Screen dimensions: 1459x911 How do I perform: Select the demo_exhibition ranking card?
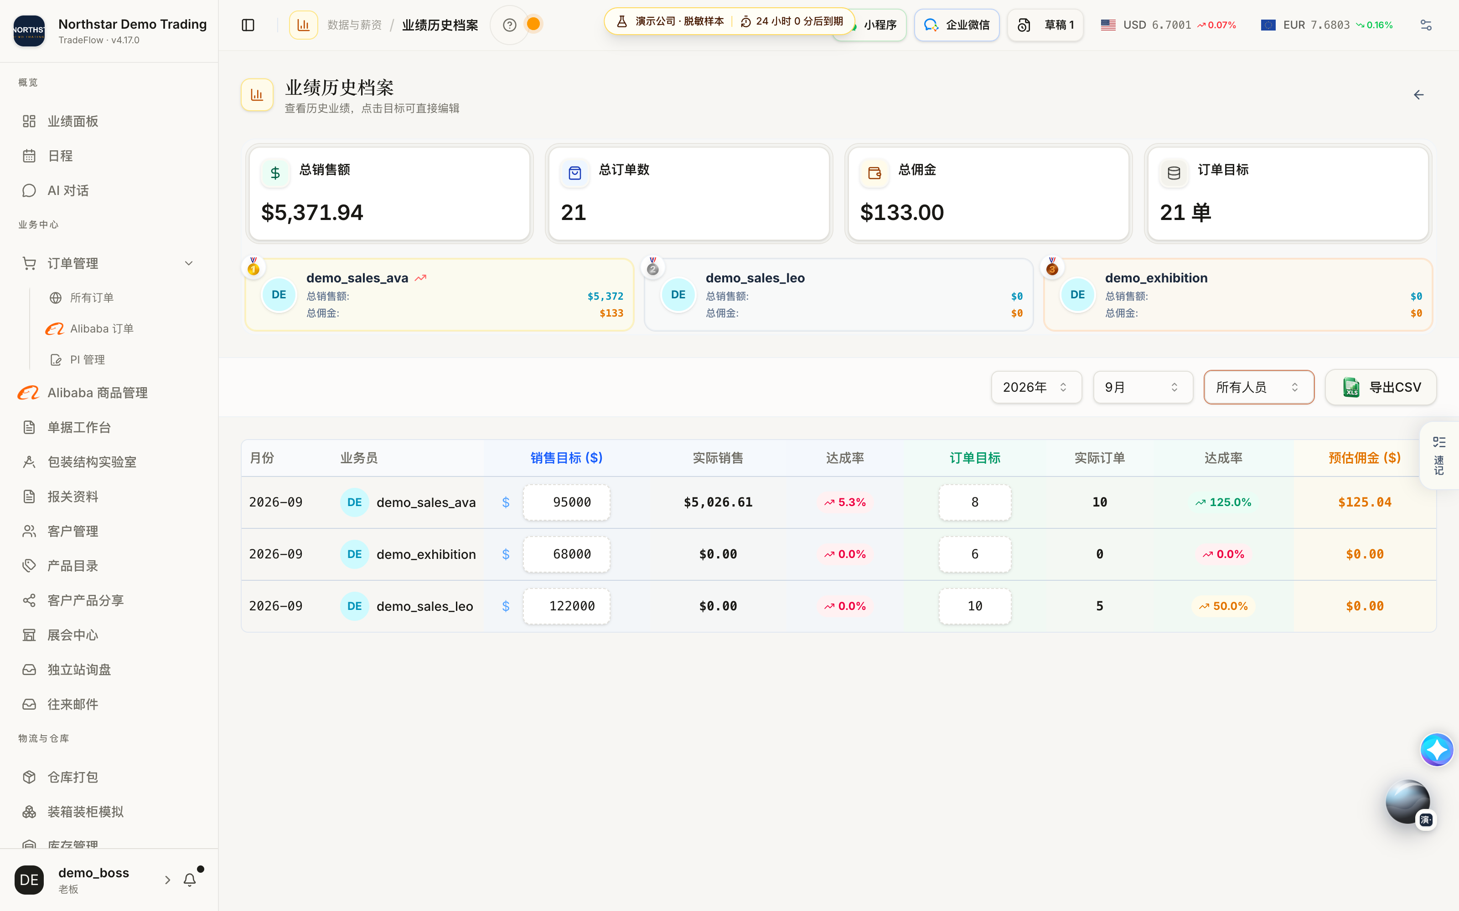pos(1238,295)
